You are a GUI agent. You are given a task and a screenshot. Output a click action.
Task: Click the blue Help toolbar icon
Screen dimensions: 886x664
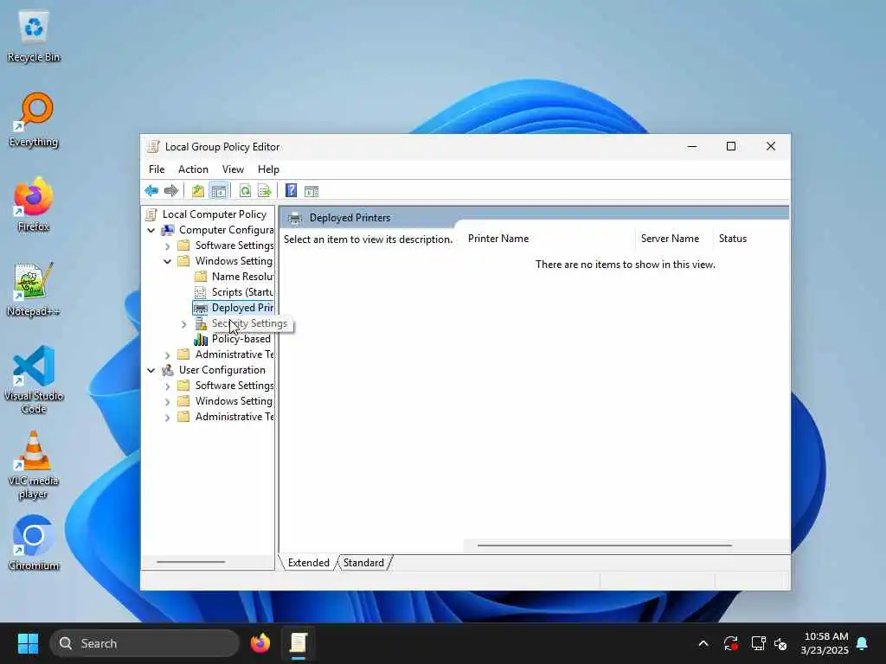click(291, 191)
